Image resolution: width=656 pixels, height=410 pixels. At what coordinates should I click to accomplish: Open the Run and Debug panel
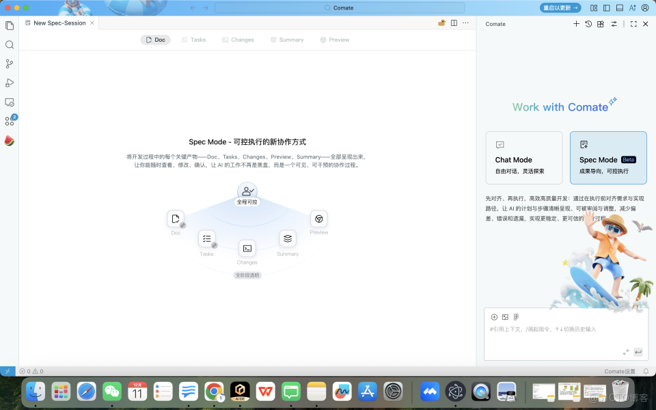click(8, 83)
